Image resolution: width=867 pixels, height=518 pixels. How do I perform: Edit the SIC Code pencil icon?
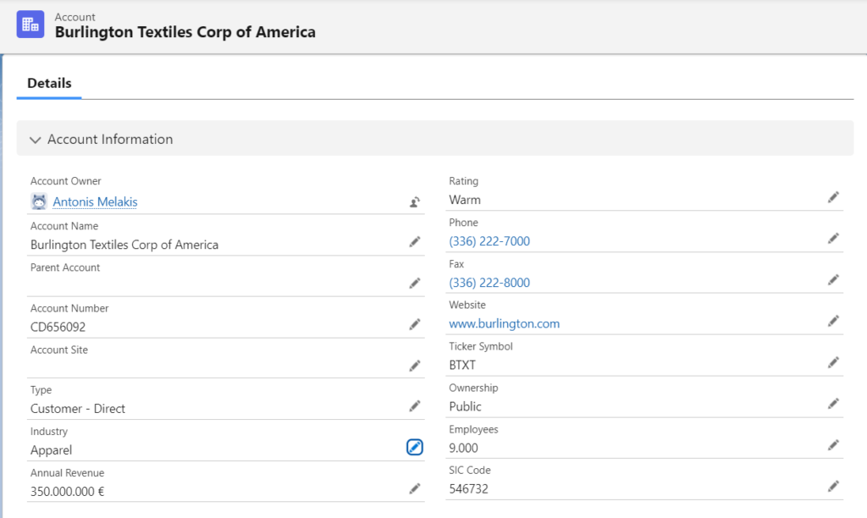(833, 486)
